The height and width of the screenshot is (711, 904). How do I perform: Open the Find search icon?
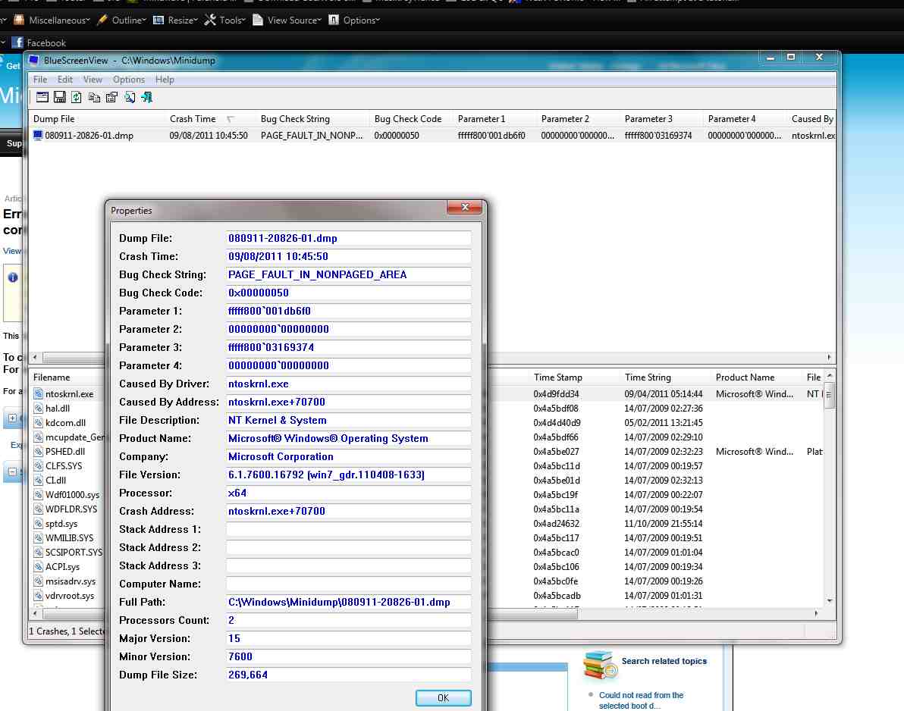click(129, 97)
